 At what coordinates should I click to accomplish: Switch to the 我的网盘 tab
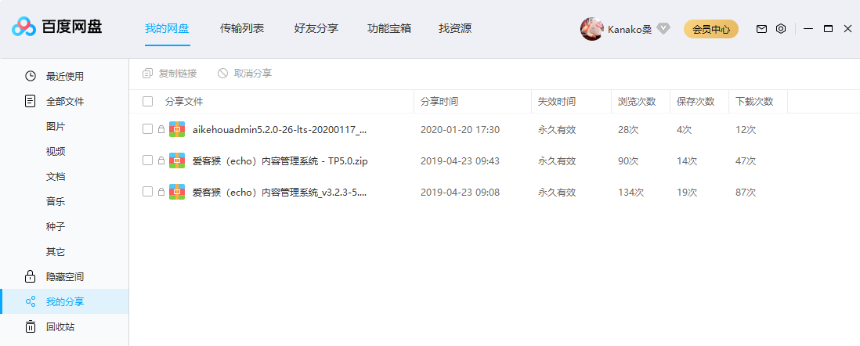click(168, 28)
